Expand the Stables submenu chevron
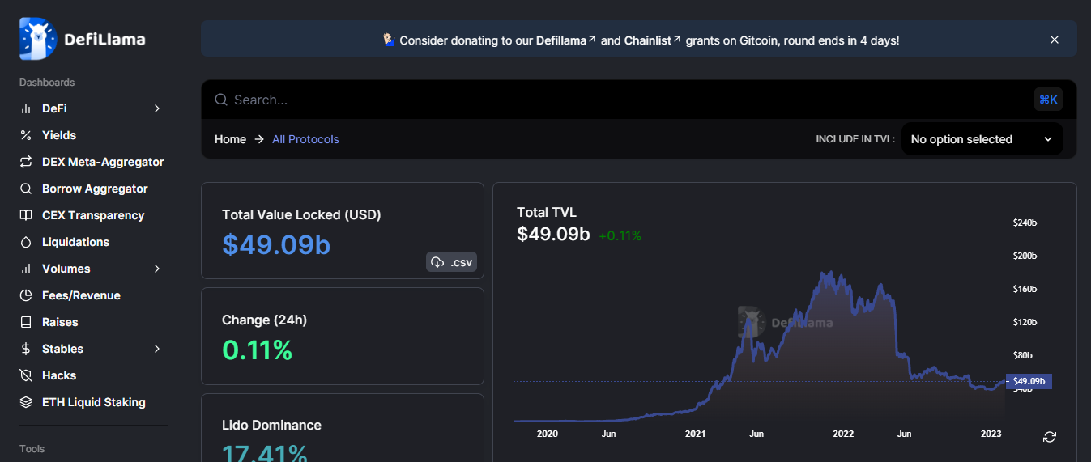1091x462 pixels. pos(157,349)
